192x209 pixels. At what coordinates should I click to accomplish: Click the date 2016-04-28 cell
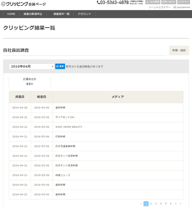point(20,108)
